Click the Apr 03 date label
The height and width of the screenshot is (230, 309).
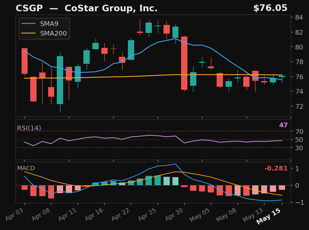click(x=14, y=214)
